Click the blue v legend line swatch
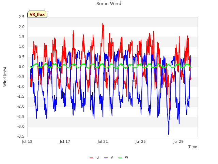218x164 pixels. (106, 158)
